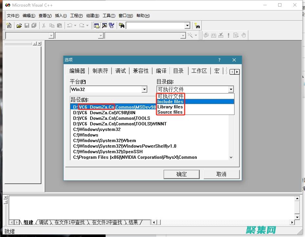305x237 pixels.
Task: Pick Source files from directory list
Action: [x=170, y=112]
